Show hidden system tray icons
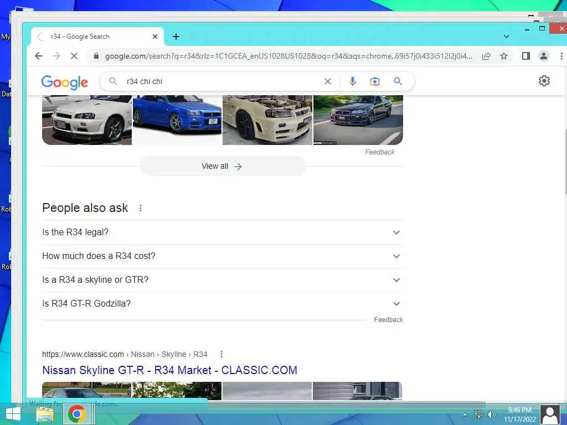 465,414
